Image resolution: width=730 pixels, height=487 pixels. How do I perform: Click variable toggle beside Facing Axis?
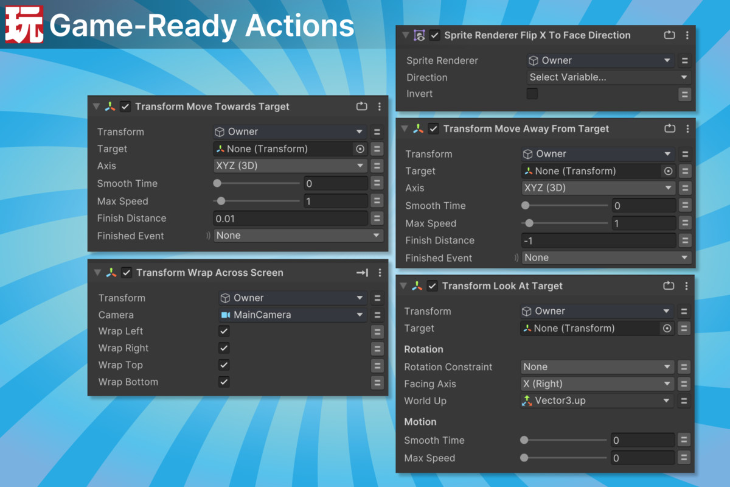(x=684, y=384)
